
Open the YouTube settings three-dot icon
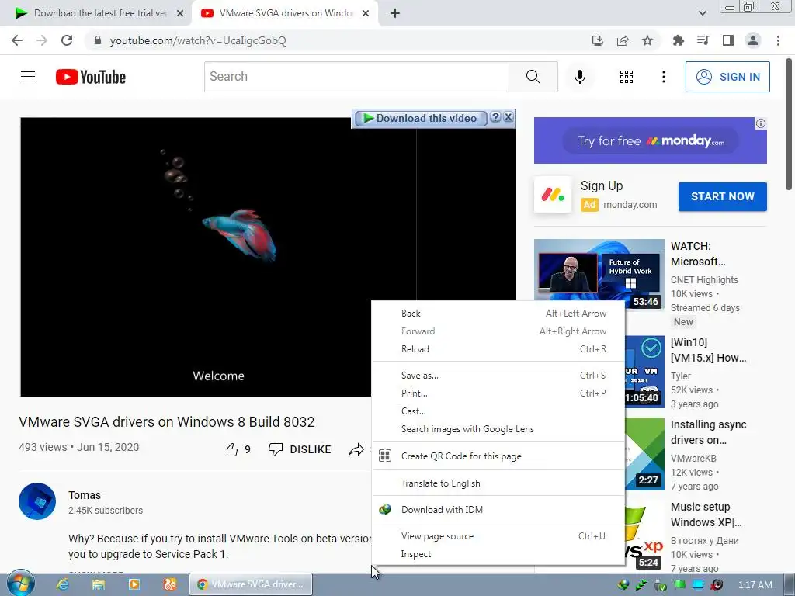(x=663, y=77)
